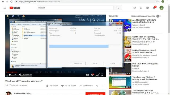Open ThePowerMacGalaxy channel name
This screenshot has width=170, height=95.
click(x=23, y=93)
